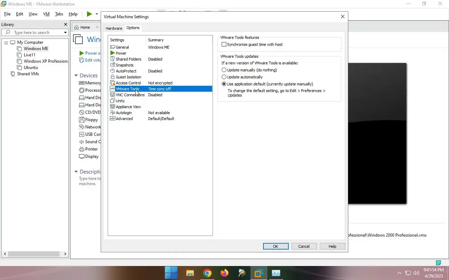Click the clock in the taskbar
The height and width of the screenshot is (280, 449).
[434, 273]
